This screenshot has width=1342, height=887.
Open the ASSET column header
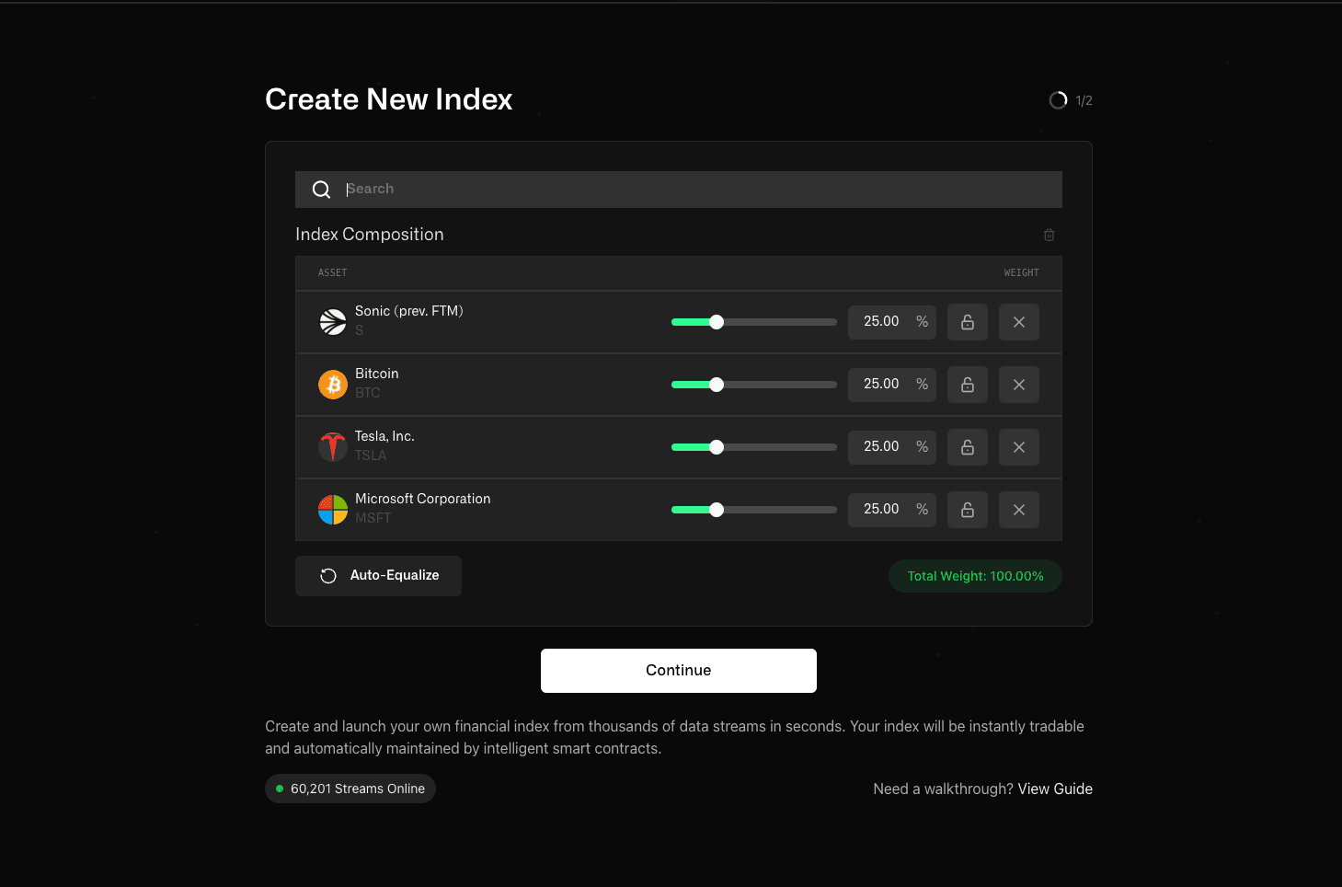tap(332, 272)
